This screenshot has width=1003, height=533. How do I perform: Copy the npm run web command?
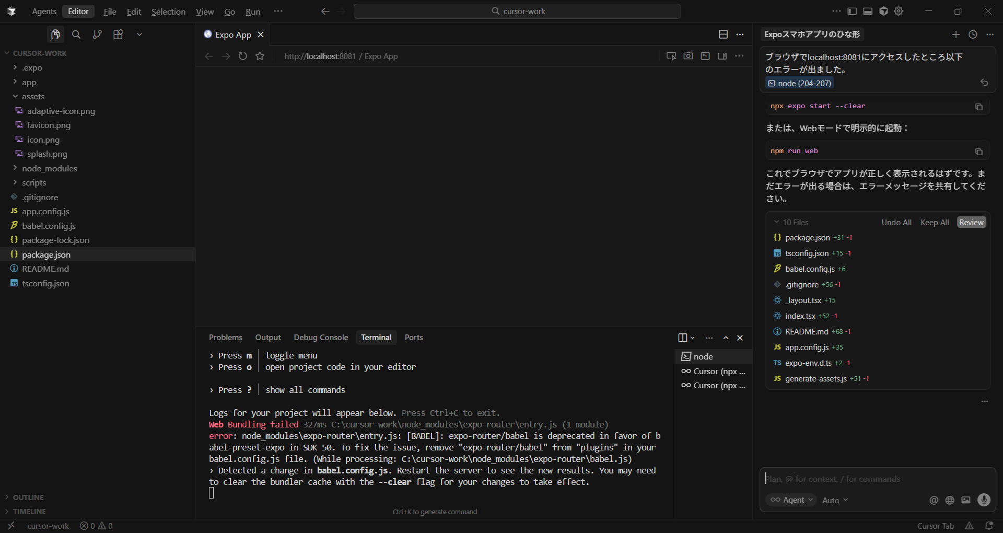978,152
